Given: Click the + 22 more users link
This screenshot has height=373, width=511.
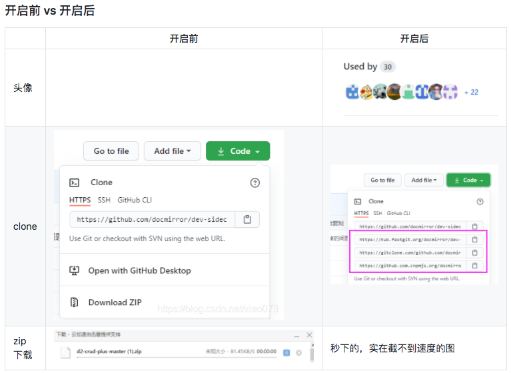Looking at the screenshot, I should coord(471,92).
